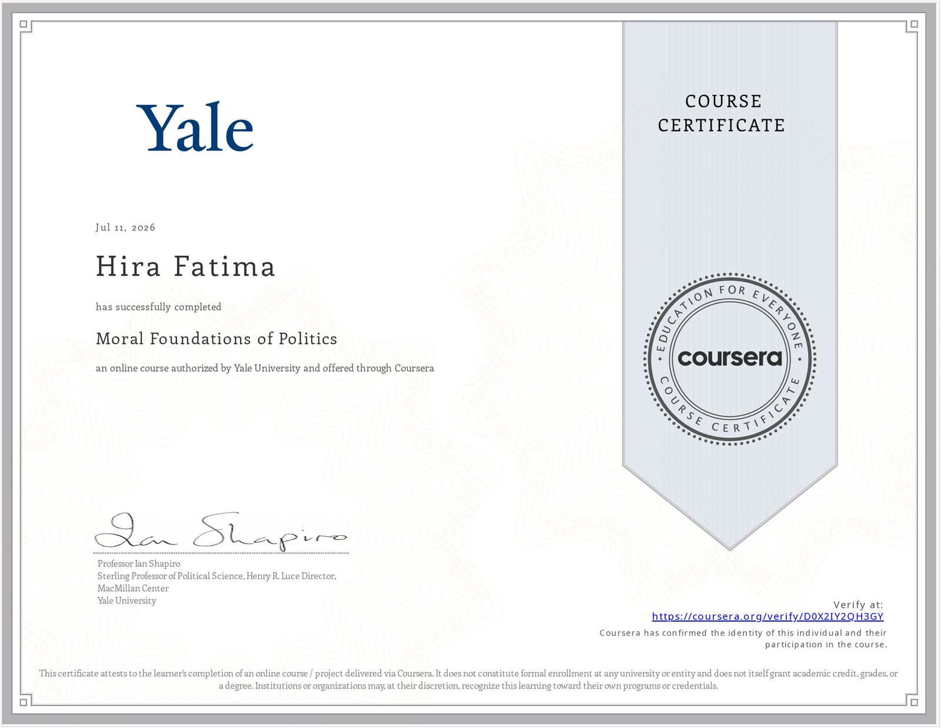The width and height of the screenshot is (941, 728).
Task: Click the 'Verify at:' label
Action: 859,605
